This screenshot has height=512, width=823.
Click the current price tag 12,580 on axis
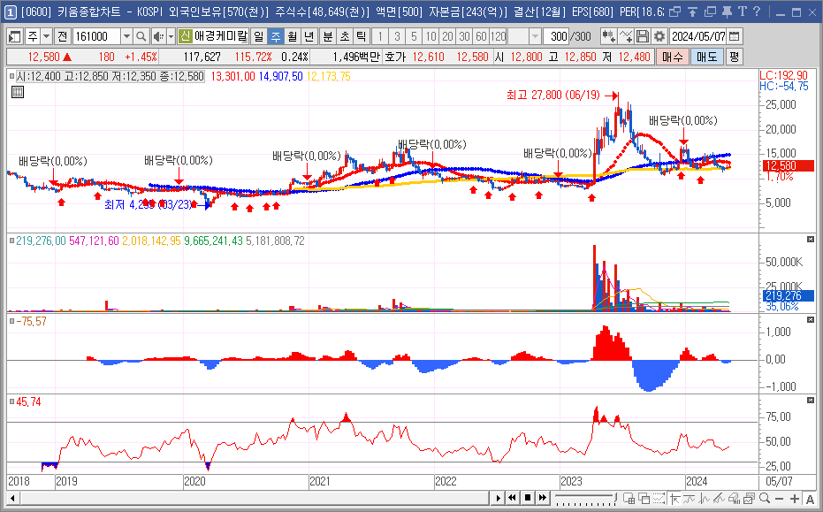pos(788,165)
